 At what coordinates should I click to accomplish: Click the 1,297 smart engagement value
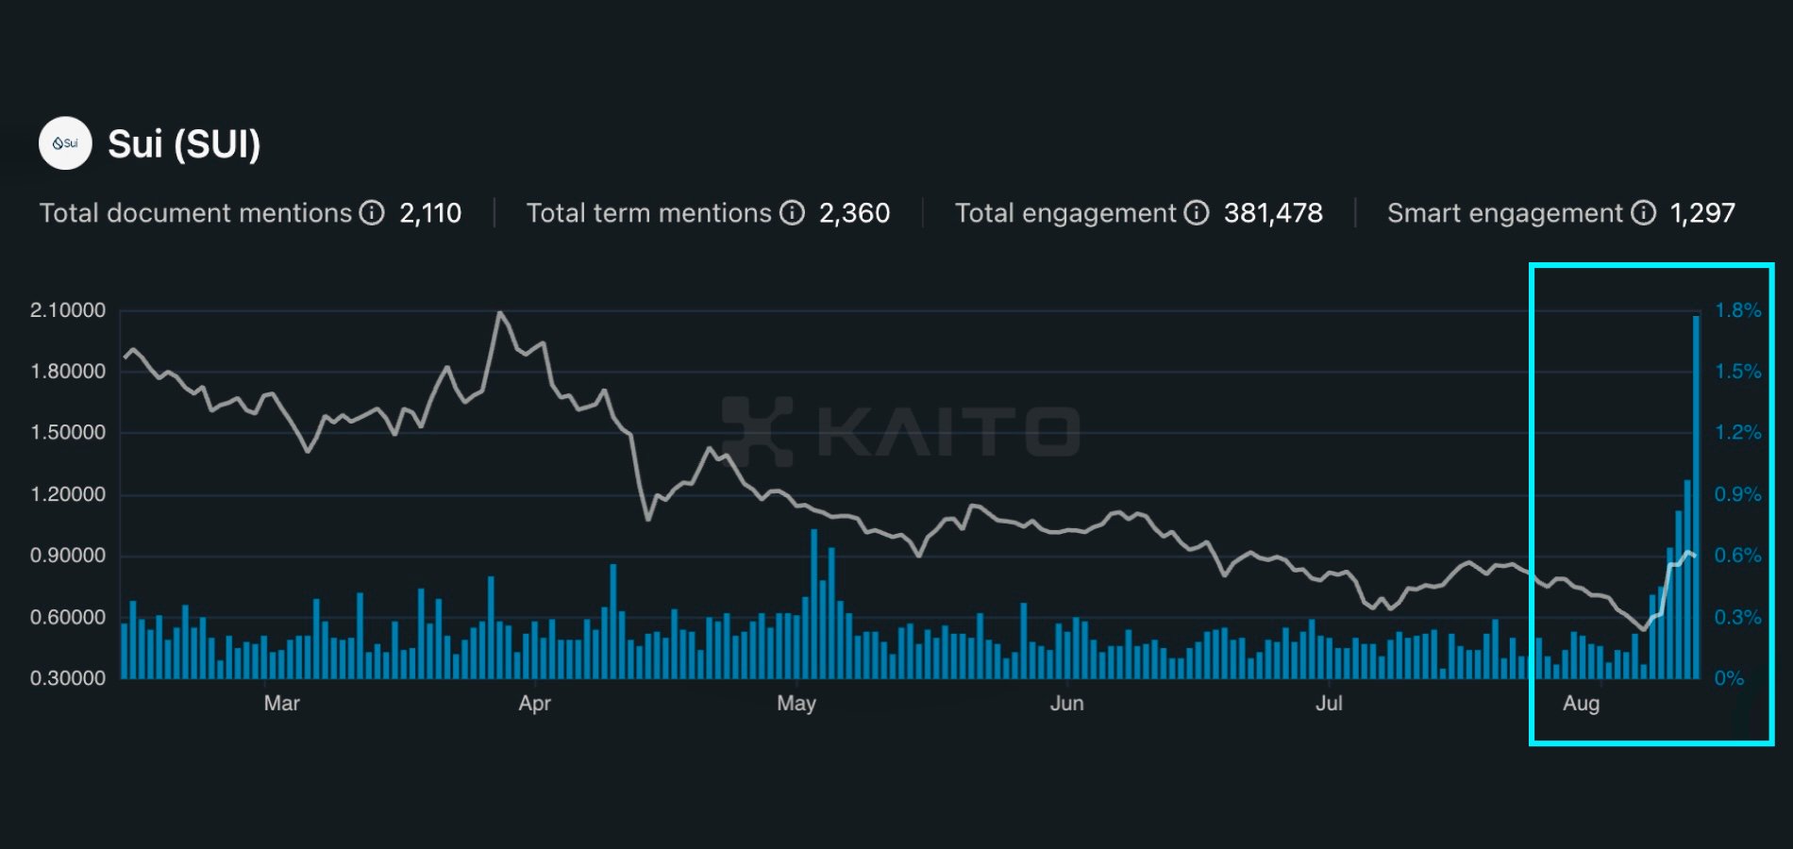pyautogui.click(x=1702, y=213)
